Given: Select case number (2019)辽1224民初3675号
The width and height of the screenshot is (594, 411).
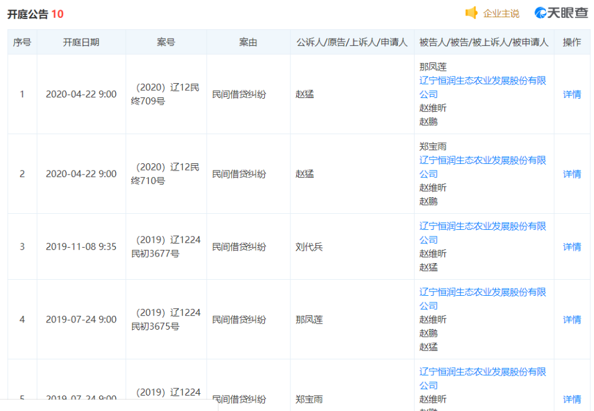Looking at the screenshot, I should pyautogui.click(x=166, y=320).
